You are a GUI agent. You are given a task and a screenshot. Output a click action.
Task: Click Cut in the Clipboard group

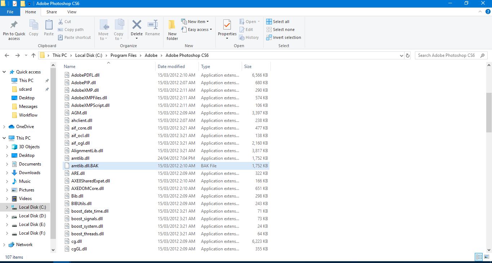tap(64, 22)
